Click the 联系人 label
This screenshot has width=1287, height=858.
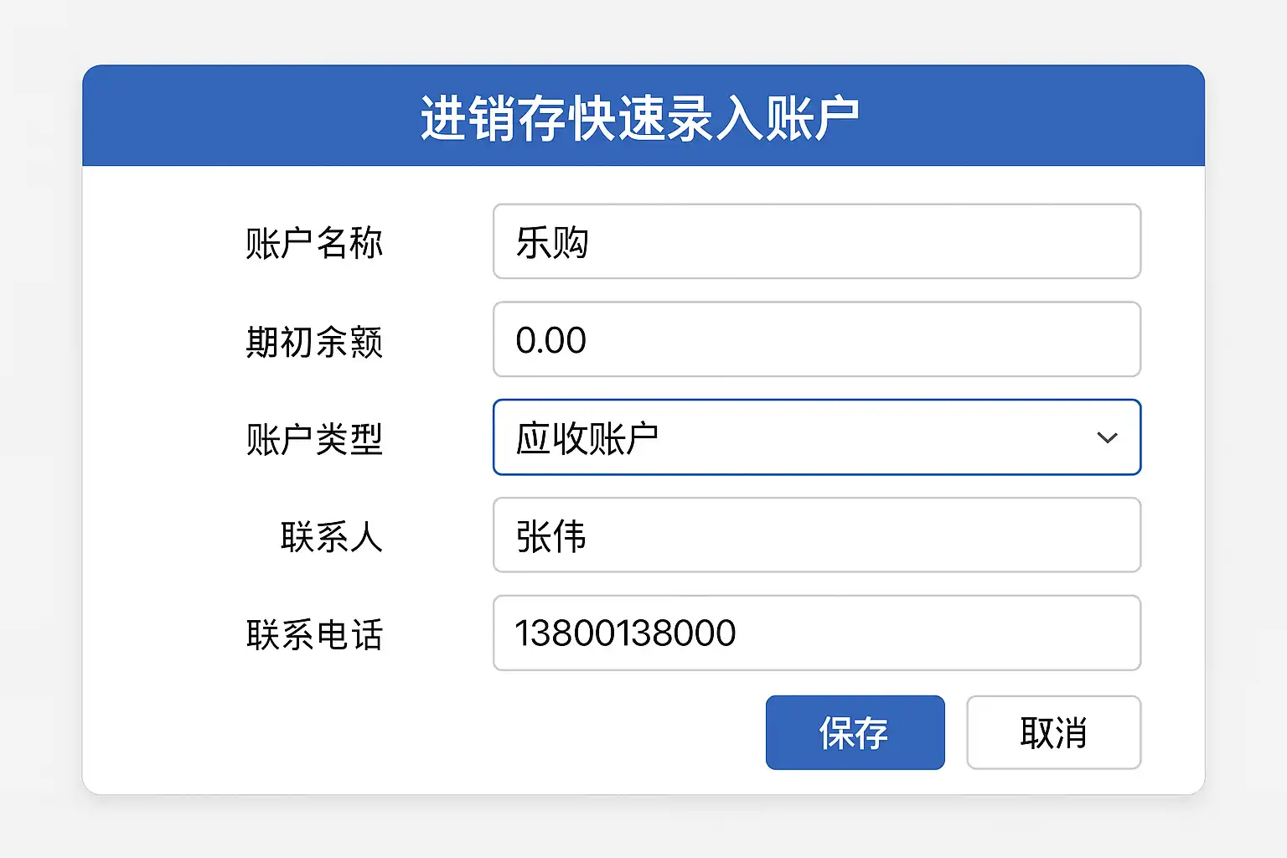331,537
